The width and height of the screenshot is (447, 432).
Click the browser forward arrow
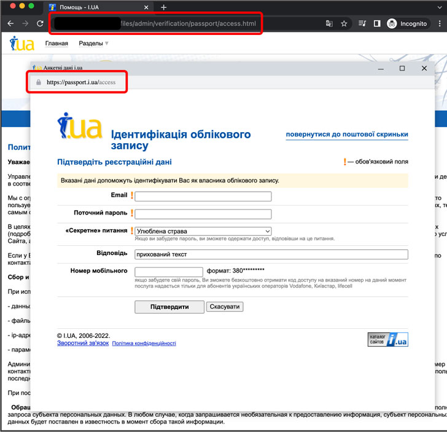click(x=25, y=23)
